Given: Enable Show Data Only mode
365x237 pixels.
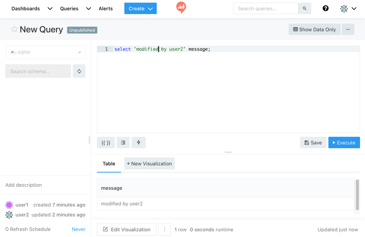Looking at the screenshot, I should point(314,29).
